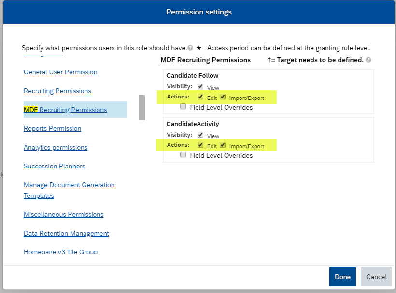Toggle Import/Export checkbox under Candidate Follow
The height and width of the screenshot is (293, 396).
click(x=223, y=97)
